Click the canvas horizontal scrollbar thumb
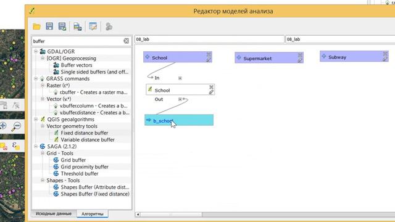 171,215
